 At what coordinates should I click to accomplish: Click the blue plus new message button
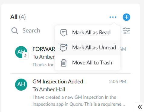click(x=126, y=17)
